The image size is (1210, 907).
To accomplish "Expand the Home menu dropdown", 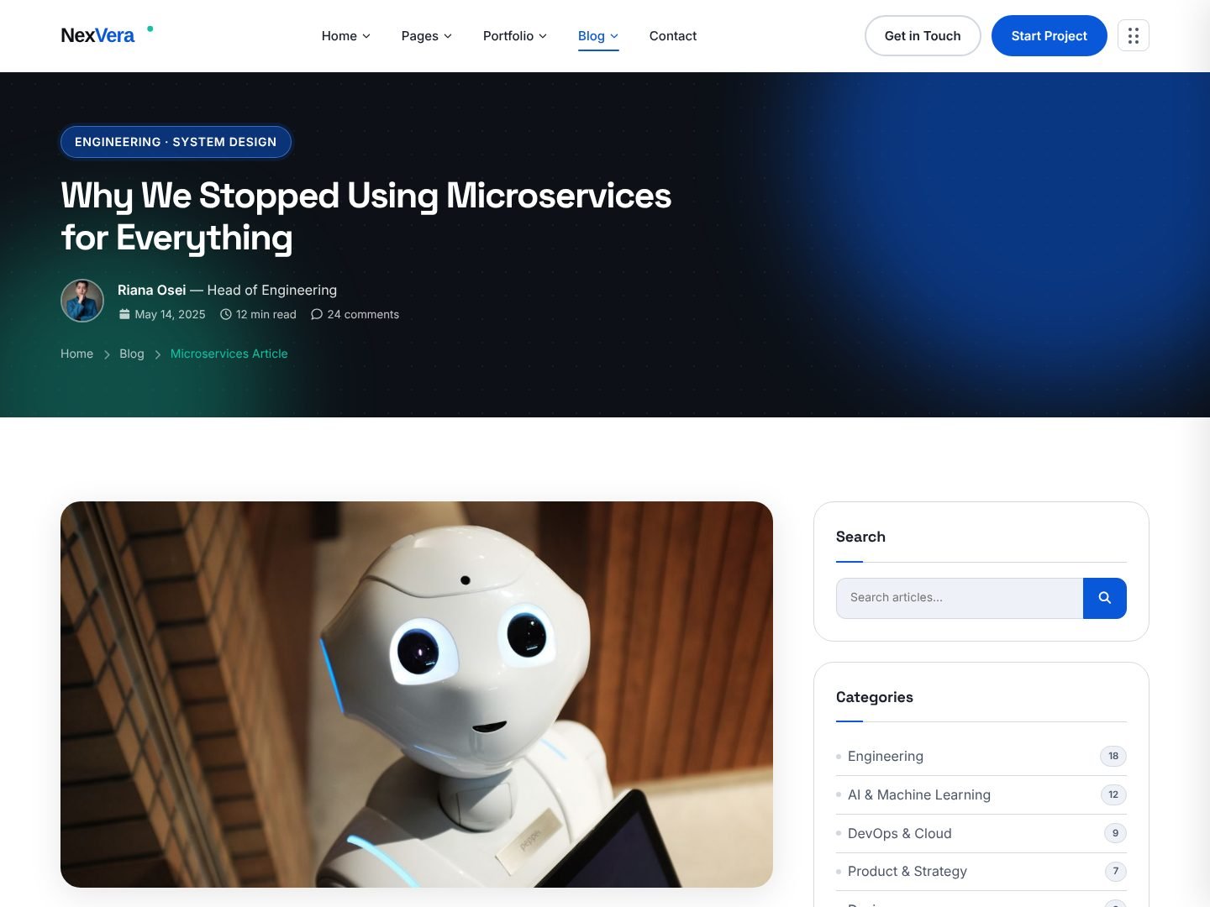I will pyautogui.click(x=346, y=36).
